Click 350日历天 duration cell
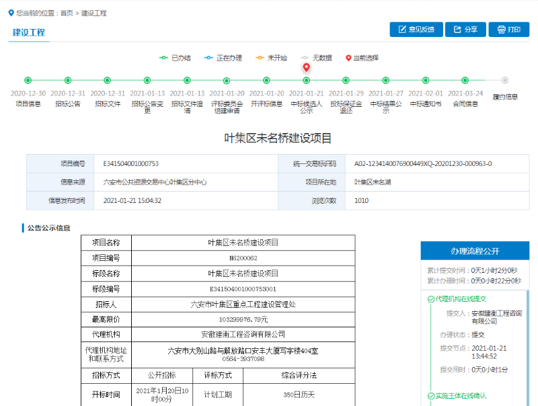 (x=299, y=395)
